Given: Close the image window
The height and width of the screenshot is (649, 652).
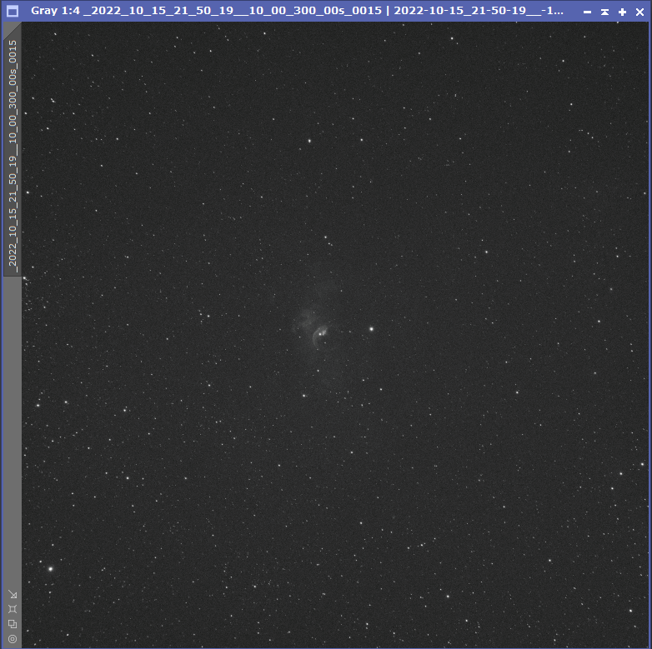Looking at the screenshot, I should pyautogui.click(x=639, y=12).
